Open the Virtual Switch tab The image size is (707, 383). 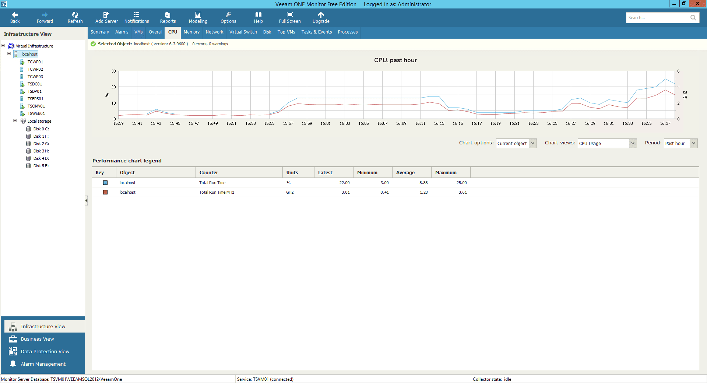tap(243, 32)
